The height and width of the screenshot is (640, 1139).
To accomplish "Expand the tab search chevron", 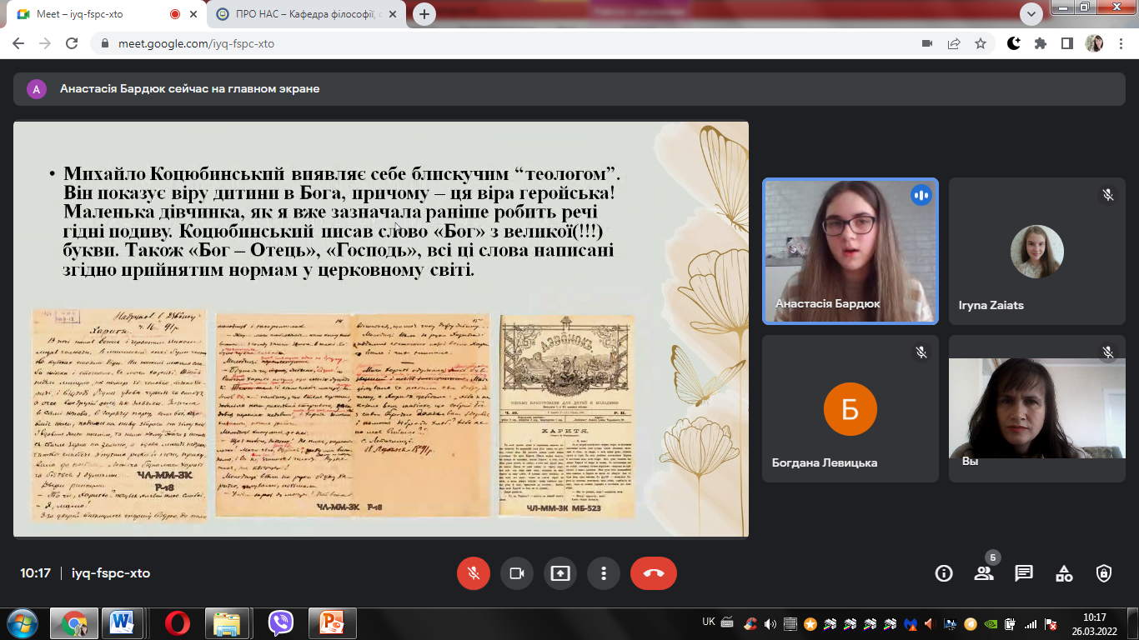I will [1031, 13].
